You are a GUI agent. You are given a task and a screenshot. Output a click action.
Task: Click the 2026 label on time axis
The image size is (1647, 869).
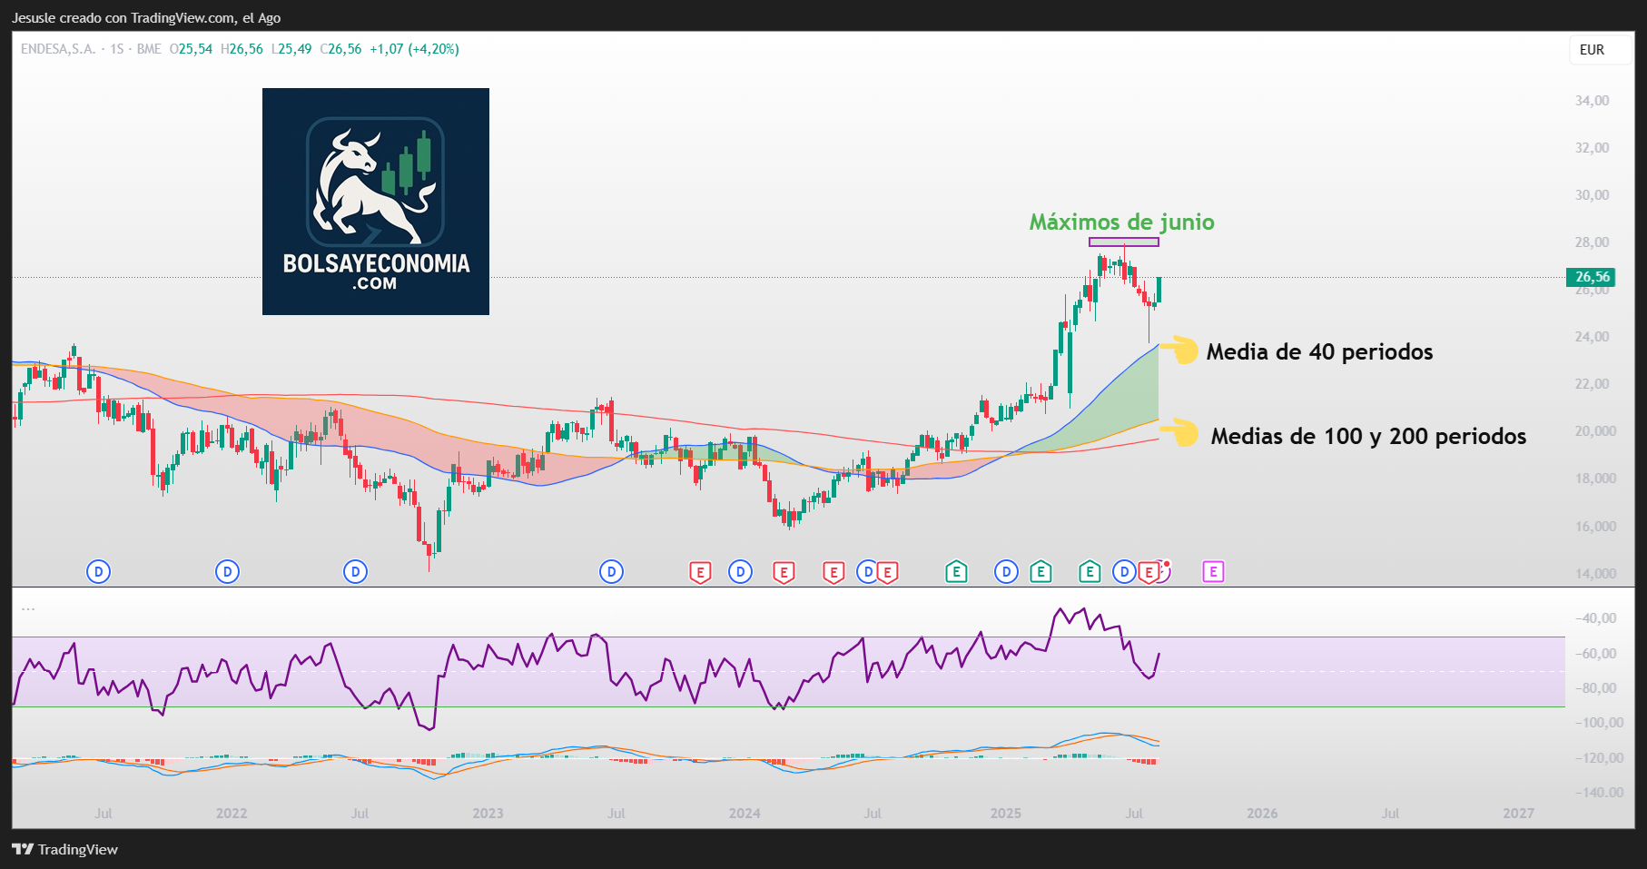[x=1262, y=814]
